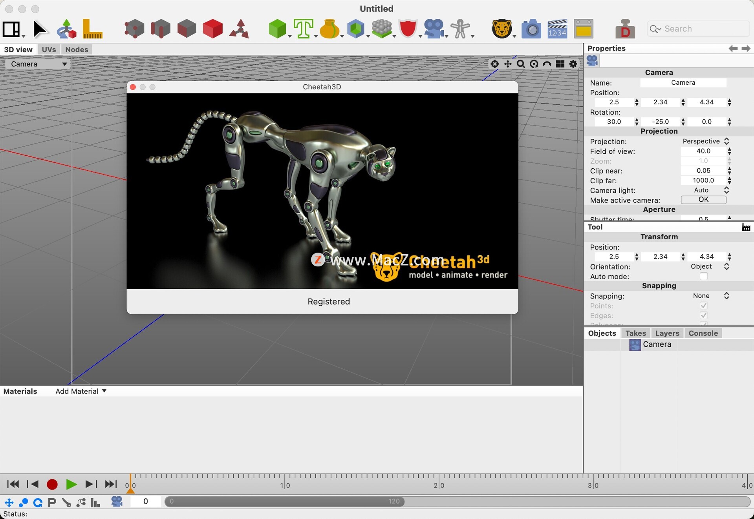Start playback with green play button

click(x=71, y=484)
